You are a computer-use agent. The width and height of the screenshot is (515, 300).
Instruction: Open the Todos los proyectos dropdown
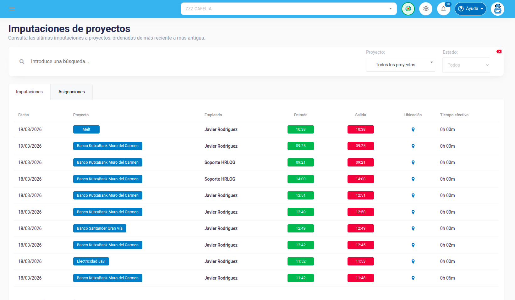tap(400, 65)
